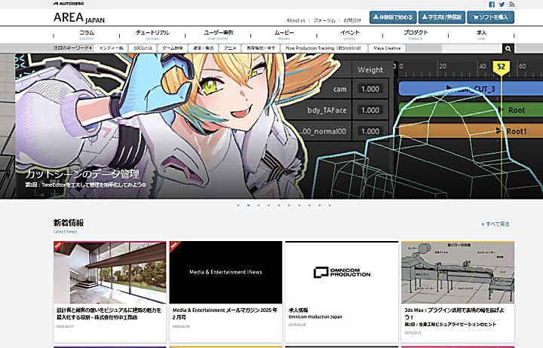Open the 求人情報 Omnicom Production Japan title
The height and width of the screenshot is (348, 543).
[x=315, y=313]
